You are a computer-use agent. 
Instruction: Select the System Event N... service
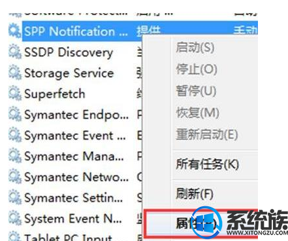73,219
